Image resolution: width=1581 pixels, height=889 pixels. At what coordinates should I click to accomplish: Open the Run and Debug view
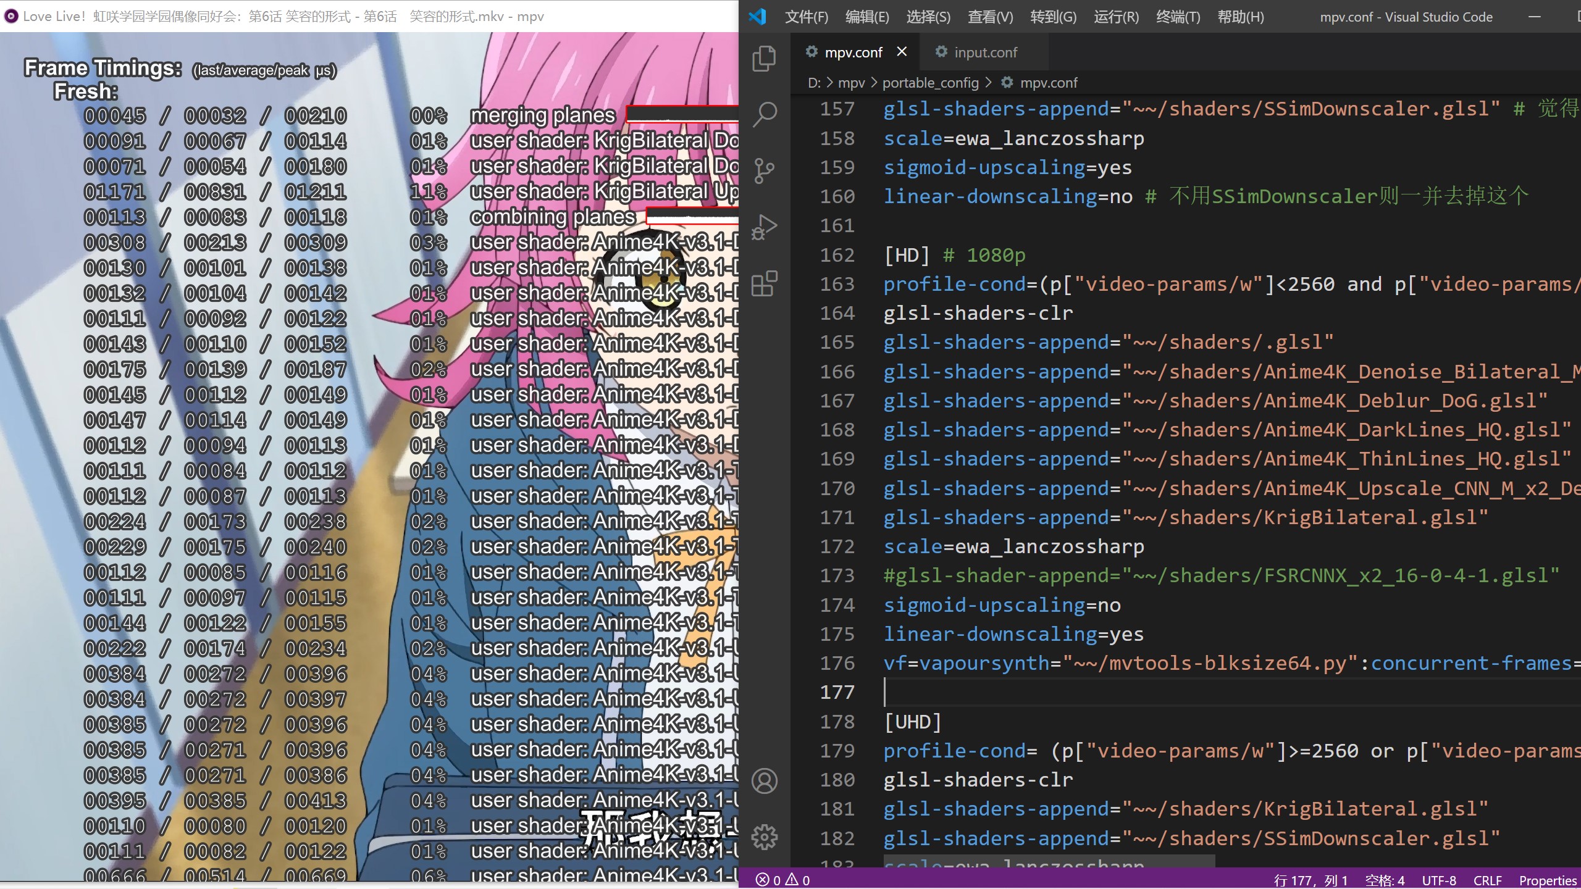[x=764, y=227]
